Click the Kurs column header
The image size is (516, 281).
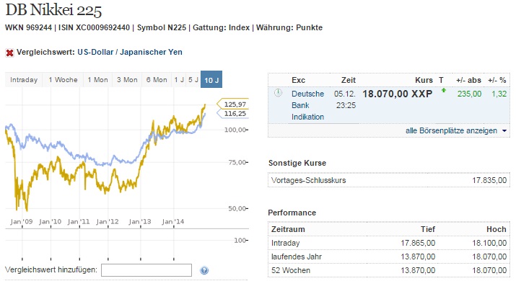pyautogui.click(x=424, y=80)
